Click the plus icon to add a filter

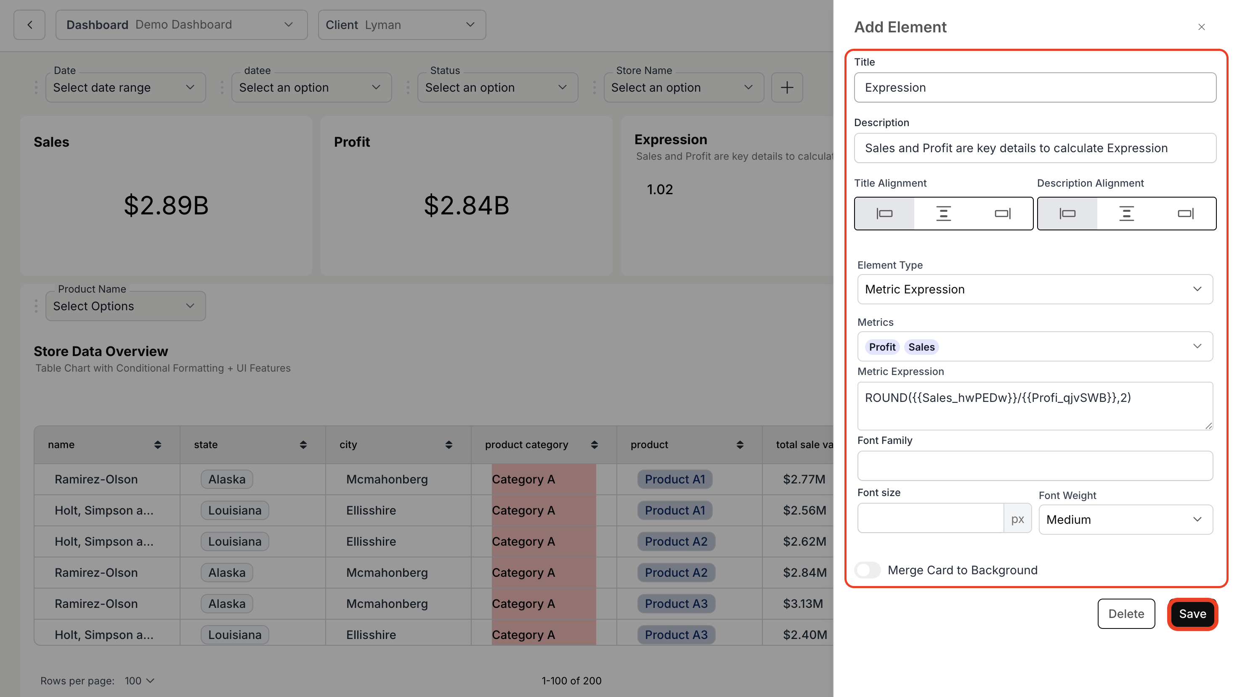click(786, 87)
